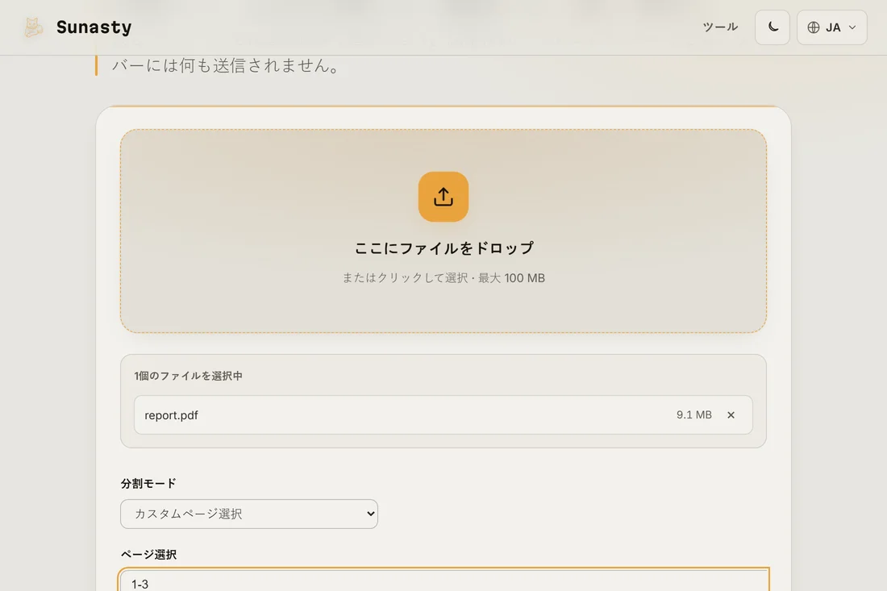Click the ページ選択 input containing 1-3

pos(443,581)
